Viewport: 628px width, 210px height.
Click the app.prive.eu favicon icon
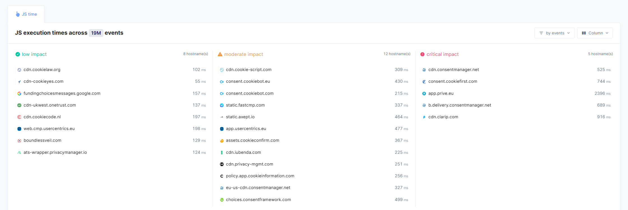click(424, 93)
